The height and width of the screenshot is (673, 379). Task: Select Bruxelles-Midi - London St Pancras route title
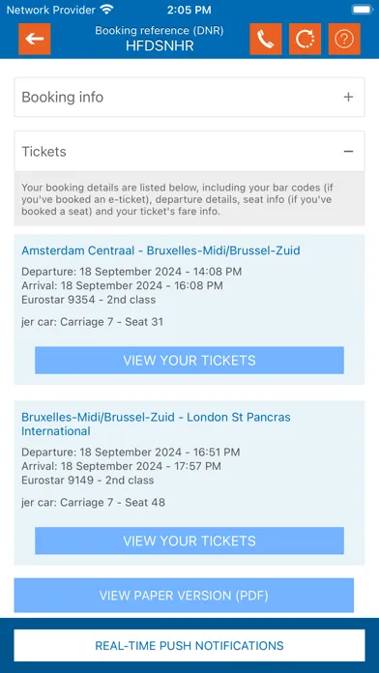click(x=156, y=424)
